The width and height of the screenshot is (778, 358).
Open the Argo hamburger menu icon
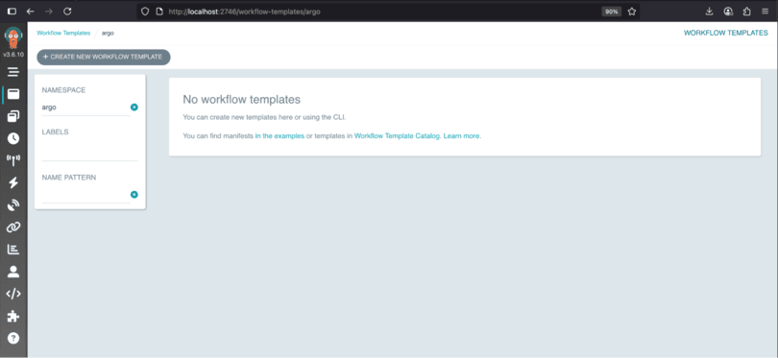click(13, 72)
